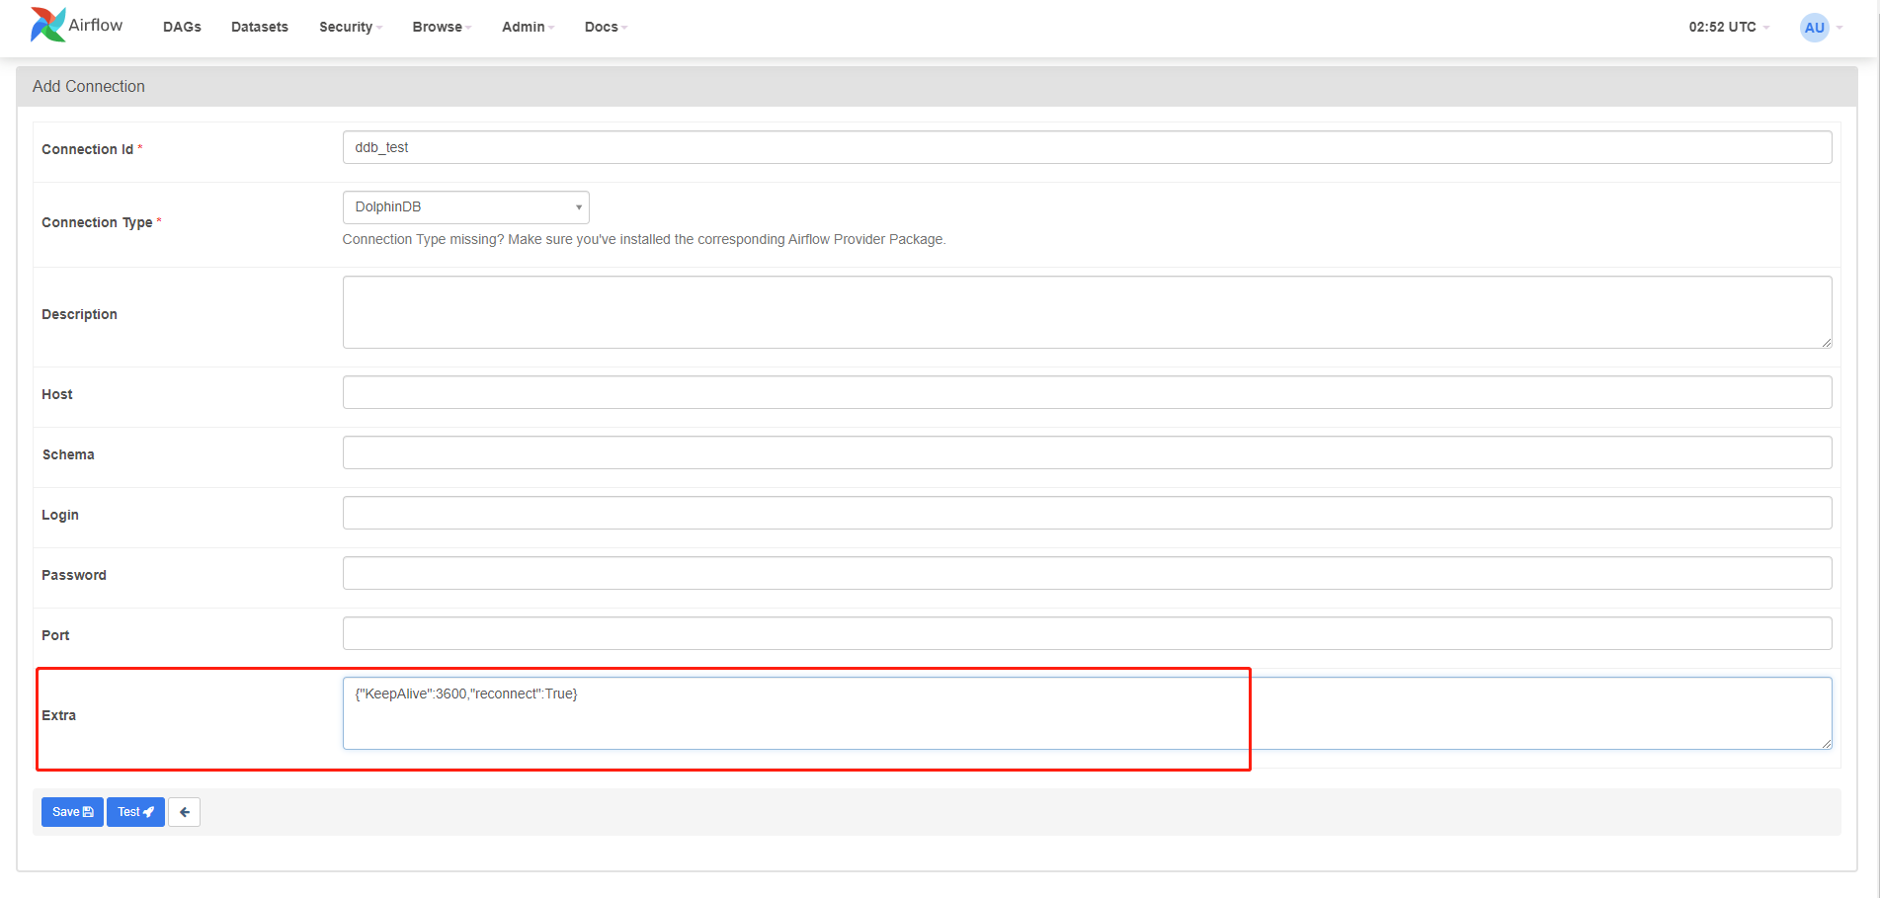
Task: Click the Extra JSON text area
Action: (1087, 713)
